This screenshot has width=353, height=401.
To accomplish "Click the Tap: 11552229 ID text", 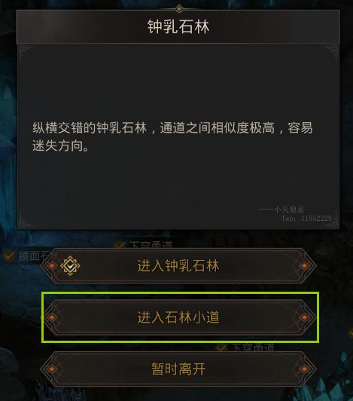I will (306, 218).
